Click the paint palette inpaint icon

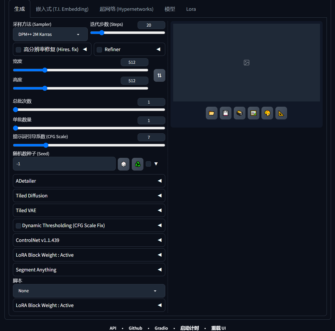[267, 113]
